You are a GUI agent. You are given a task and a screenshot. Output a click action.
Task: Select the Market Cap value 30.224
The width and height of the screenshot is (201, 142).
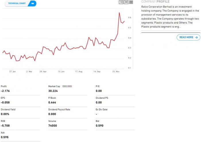pos(53,91)
